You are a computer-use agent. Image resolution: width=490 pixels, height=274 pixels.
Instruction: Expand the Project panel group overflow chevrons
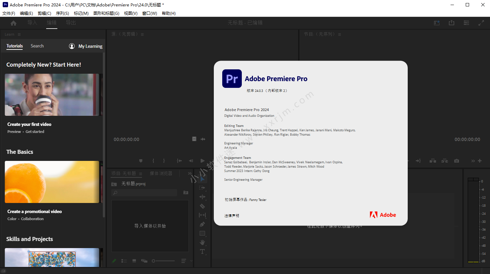pos(190,174)
